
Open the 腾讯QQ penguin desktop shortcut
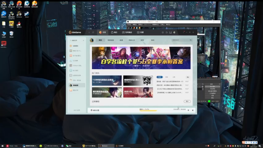point(19,24)
